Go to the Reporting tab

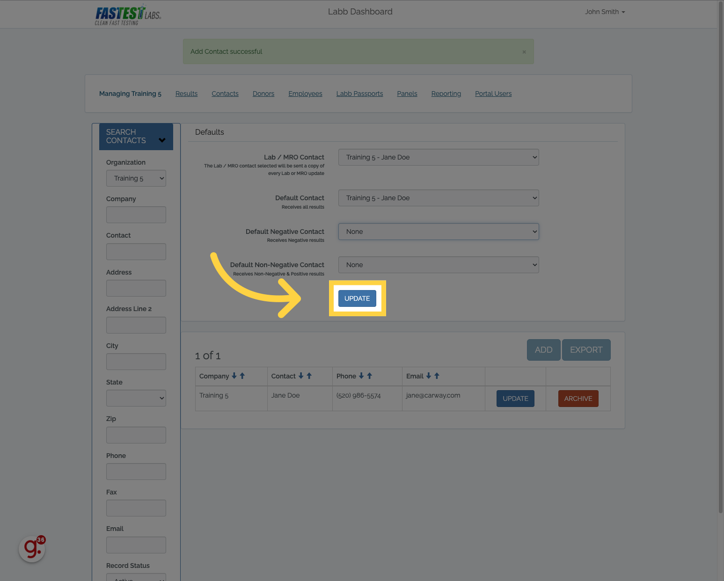click(x=446, y=94)
